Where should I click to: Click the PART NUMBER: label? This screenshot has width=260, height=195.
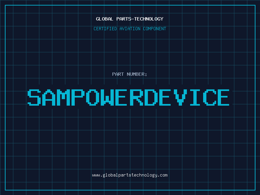pos(130,74)
